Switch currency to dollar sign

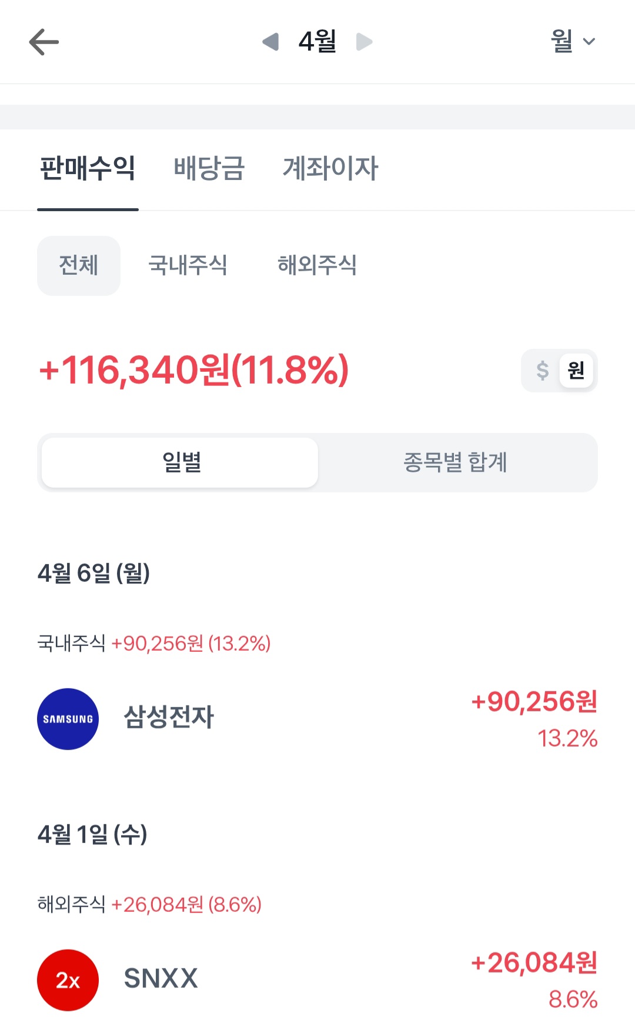click(542, 371)
